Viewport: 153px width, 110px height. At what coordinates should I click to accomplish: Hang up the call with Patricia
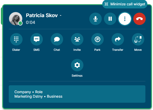(x=139, y=19)
